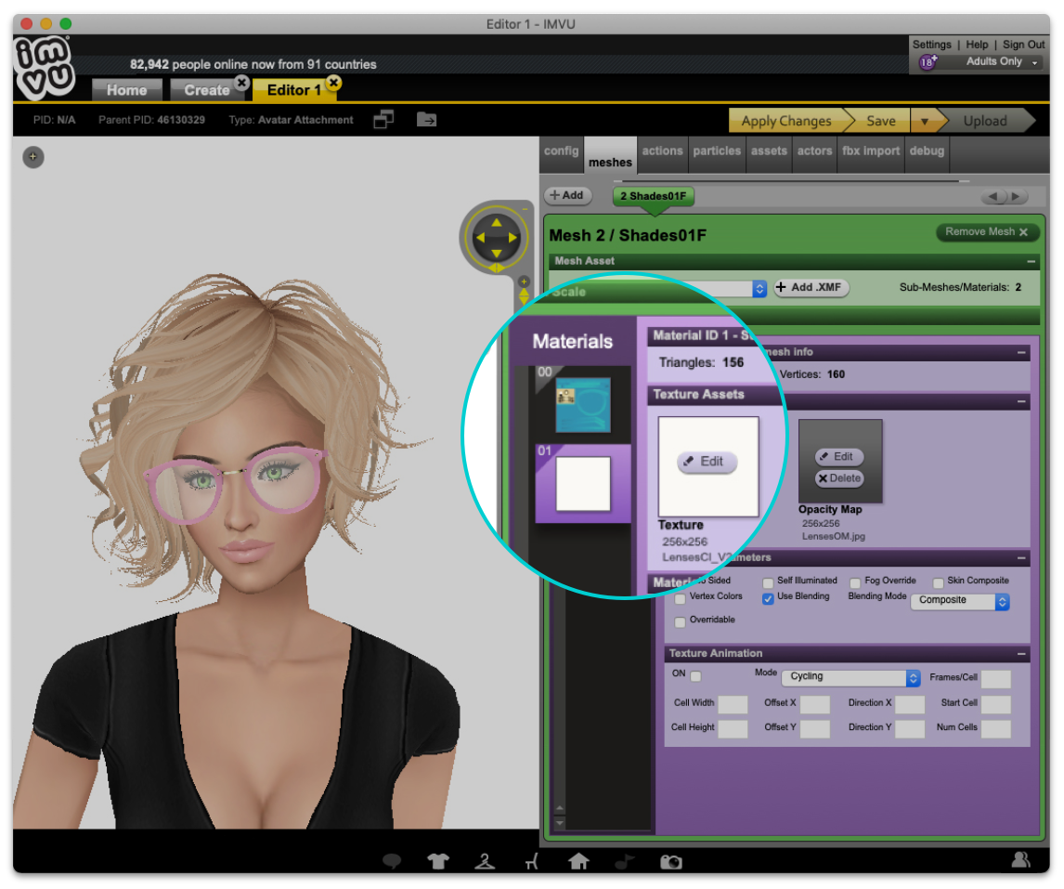This screenshot has height=889, width=1064.
Task: Rotate camera down with bottom arrow
Action: click(x=497, y=254)
